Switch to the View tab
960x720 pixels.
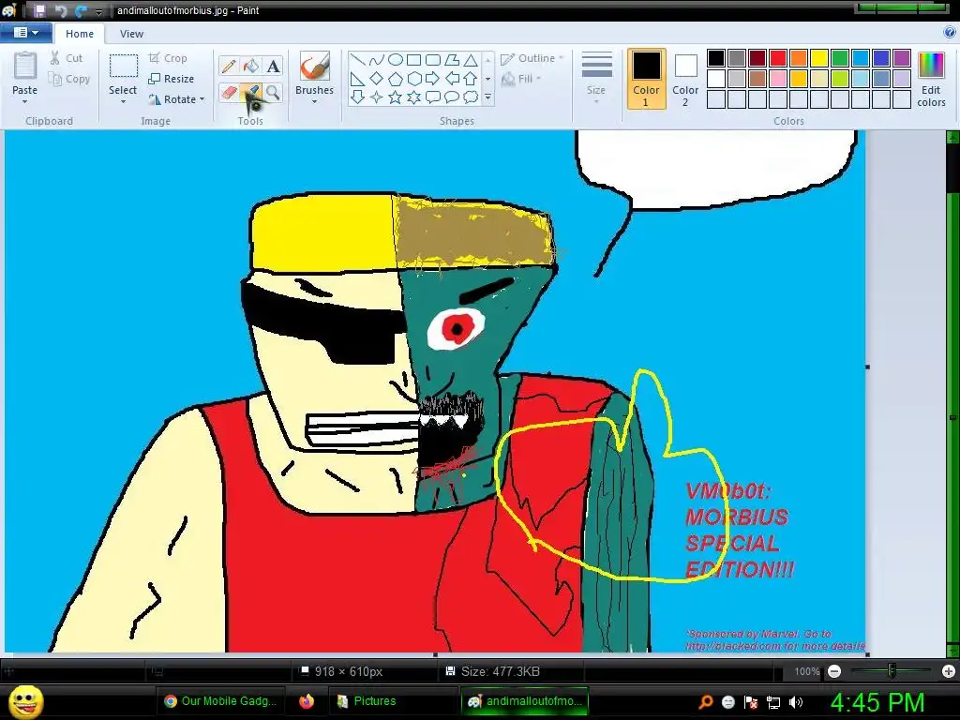click(131, 34)
